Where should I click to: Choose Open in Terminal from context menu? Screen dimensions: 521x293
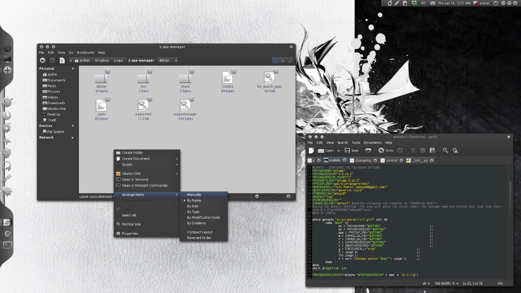click(147, 180)
